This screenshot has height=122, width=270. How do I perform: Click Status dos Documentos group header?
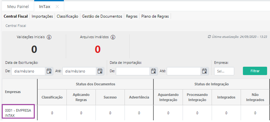pos(95,84)
